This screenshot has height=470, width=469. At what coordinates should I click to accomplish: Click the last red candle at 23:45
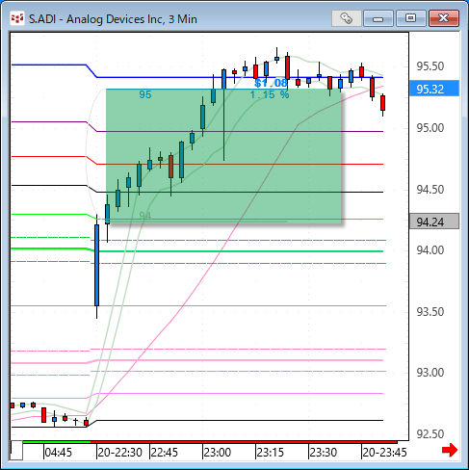tap(382, 103)
